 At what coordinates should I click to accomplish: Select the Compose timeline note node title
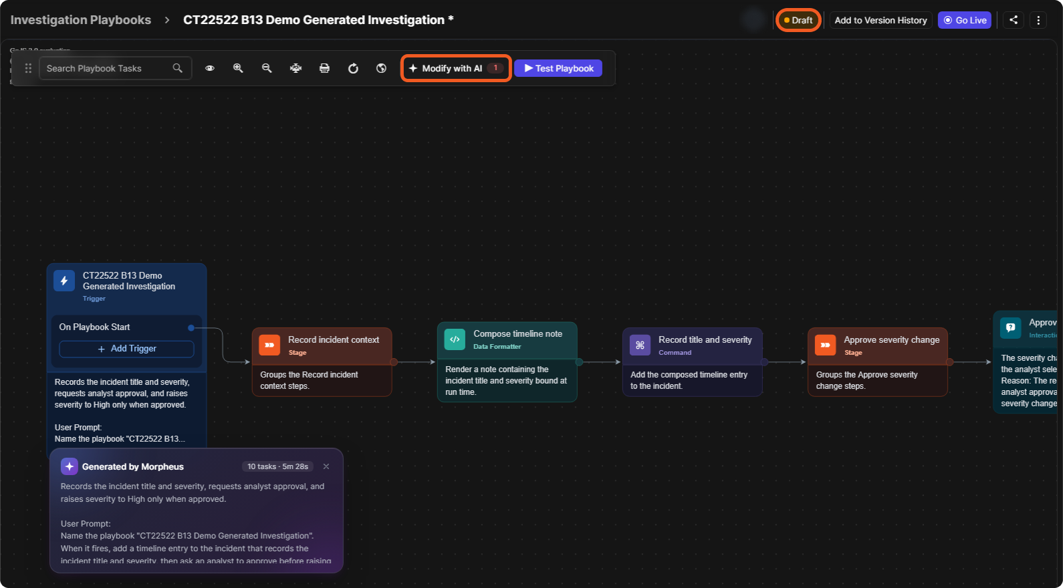pos(518,333)
